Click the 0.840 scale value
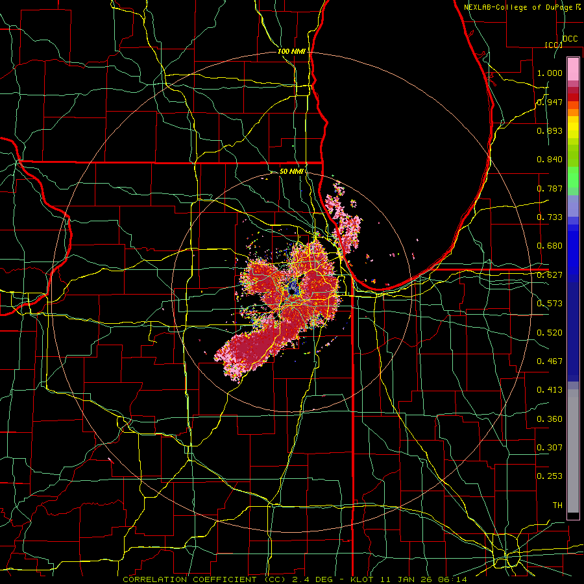584x584 pixels. click(x=550, y=160)
